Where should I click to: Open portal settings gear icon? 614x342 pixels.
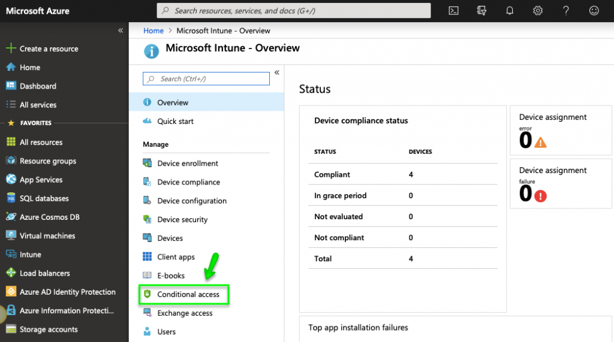coord(538,11)
